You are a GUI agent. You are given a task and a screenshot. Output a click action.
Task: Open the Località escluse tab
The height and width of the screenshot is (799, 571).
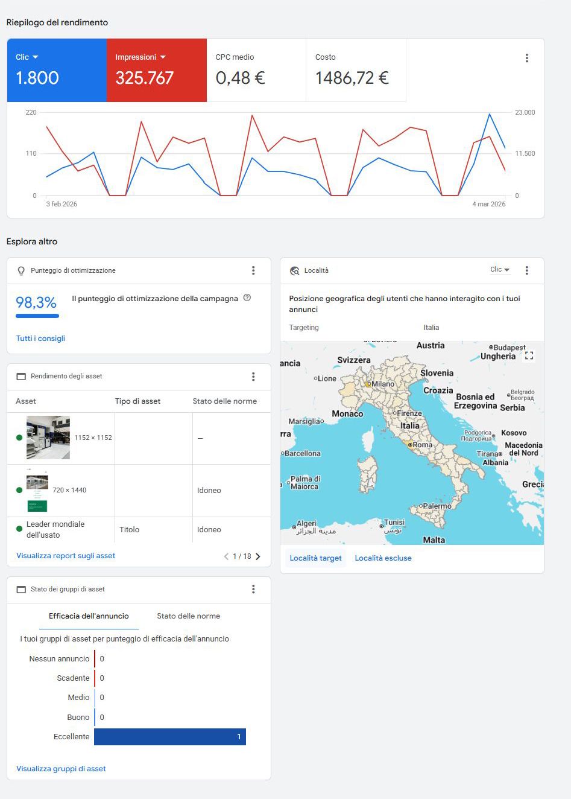[x=383, y=558]
